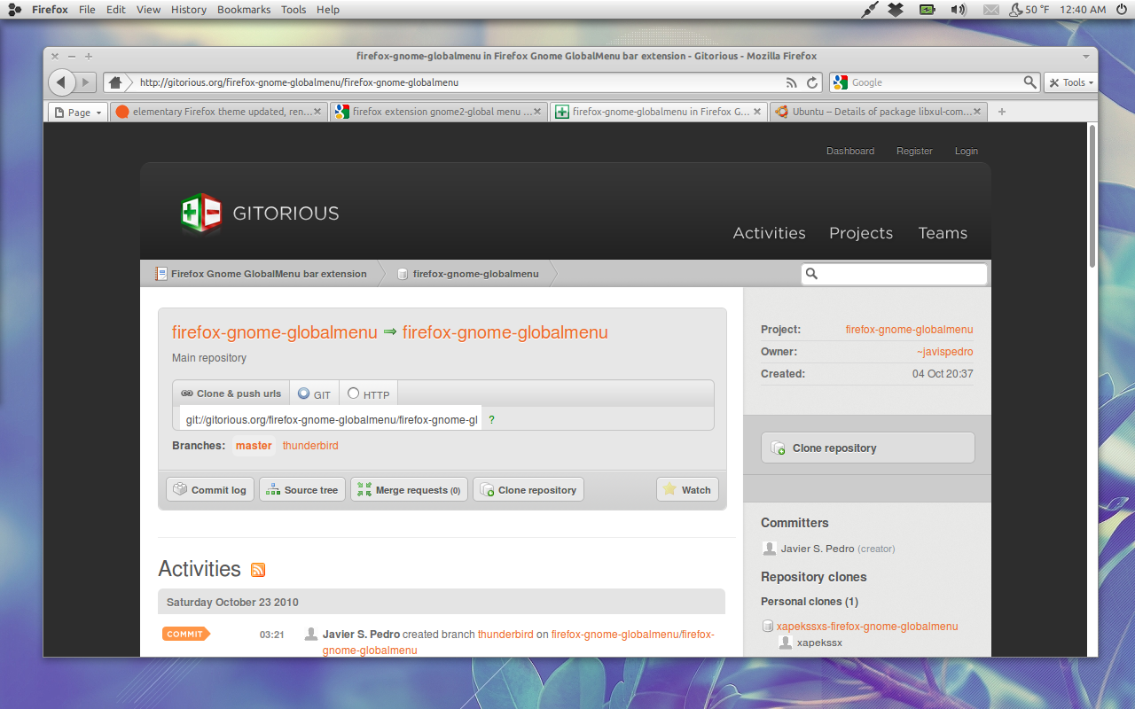The width and height of the screenshot is (1135, 709).
Task: Open the home page via house icon
Action: pos(114,82)
